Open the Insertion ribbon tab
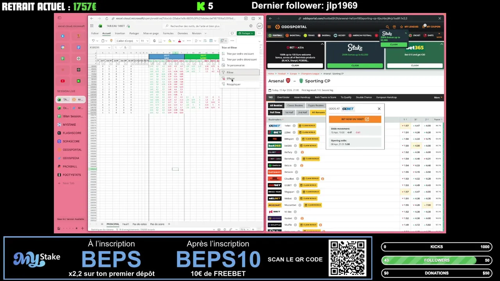Image resolution: width=500 pixels, height=281 pixels. (120, 33)
